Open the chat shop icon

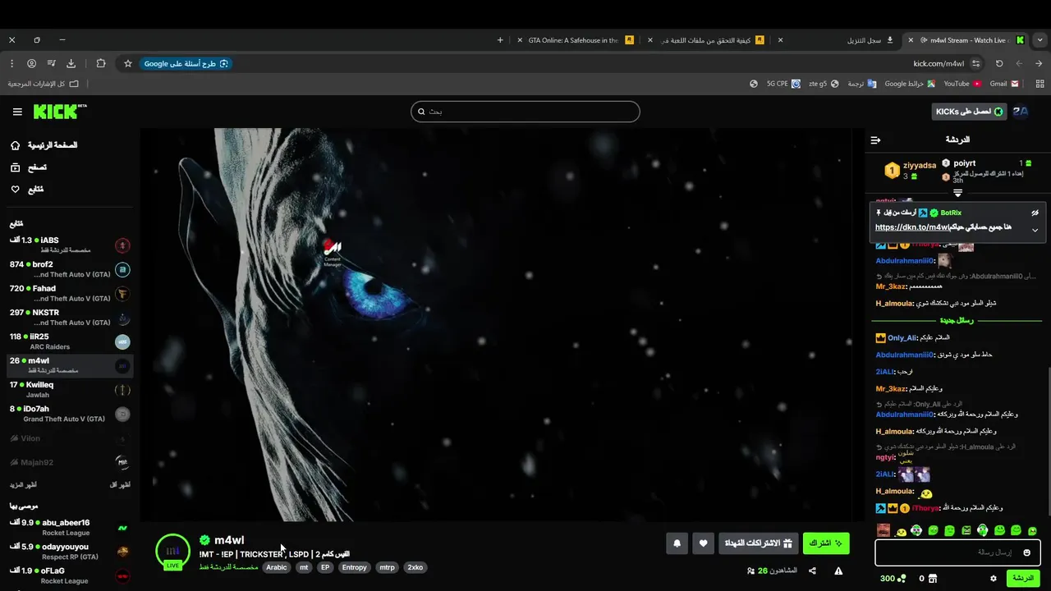click(934, 579)
